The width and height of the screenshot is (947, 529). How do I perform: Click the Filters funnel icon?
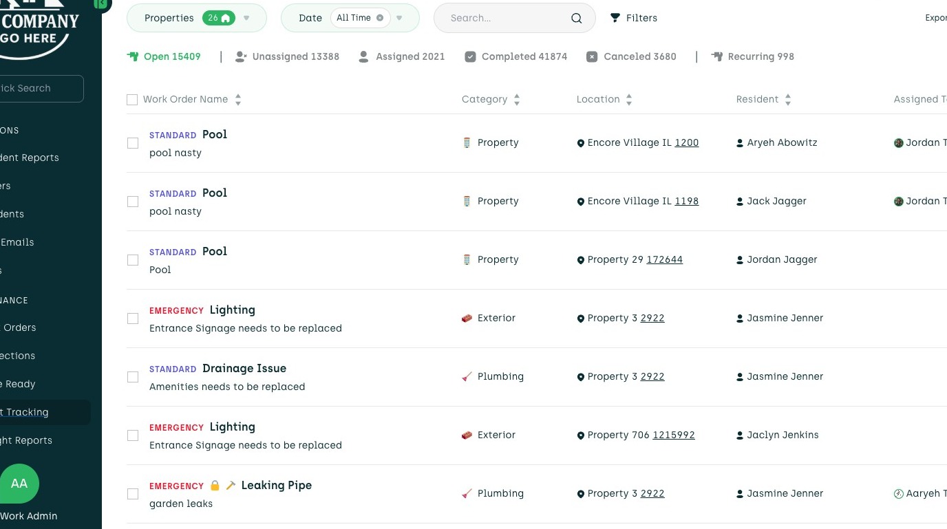(615, 18)
